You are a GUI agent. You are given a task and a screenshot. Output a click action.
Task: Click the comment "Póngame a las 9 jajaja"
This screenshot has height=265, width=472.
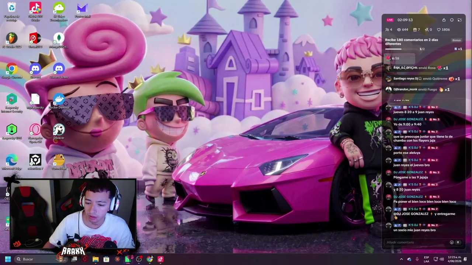pyautogui.click(x=410, y=177)
